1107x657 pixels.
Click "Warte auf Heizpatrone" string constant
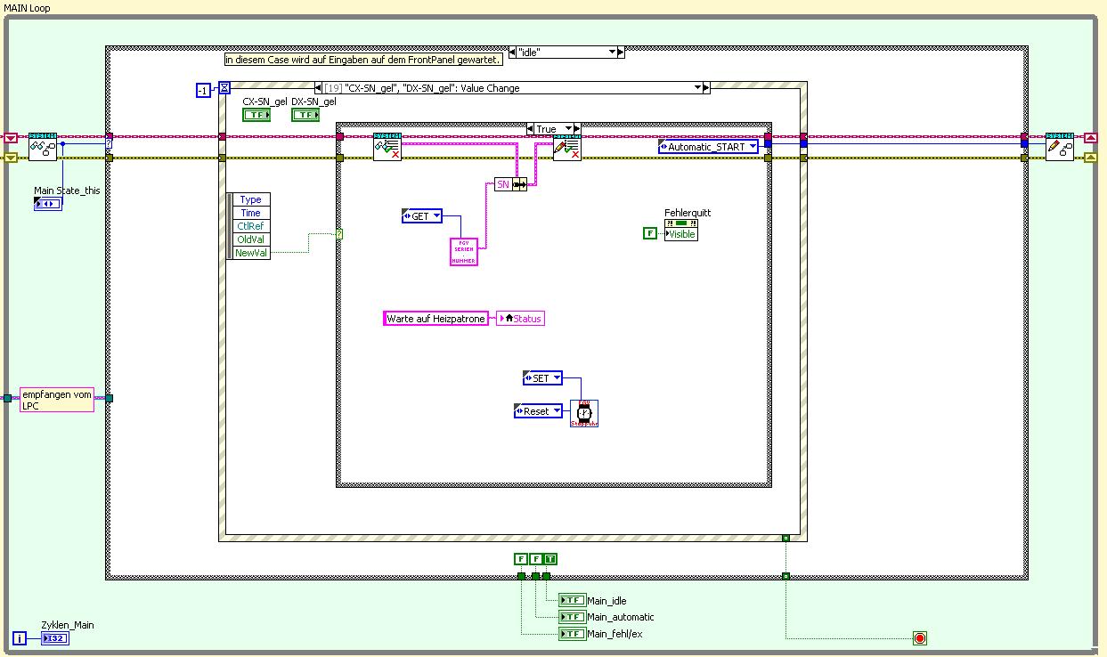[x=436, y=318]
